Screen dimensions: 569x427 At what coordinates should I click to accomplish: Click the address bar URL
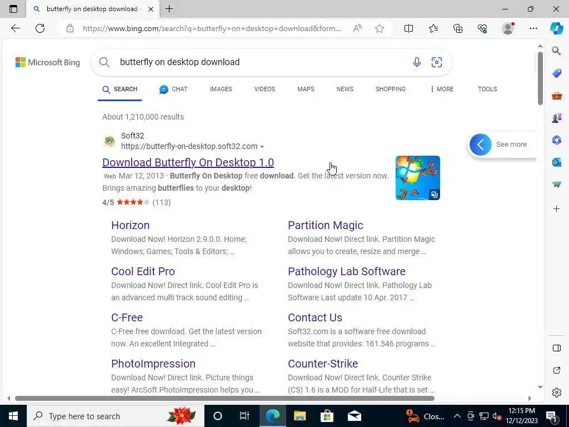pyautogui.click(x=212, y=28)
